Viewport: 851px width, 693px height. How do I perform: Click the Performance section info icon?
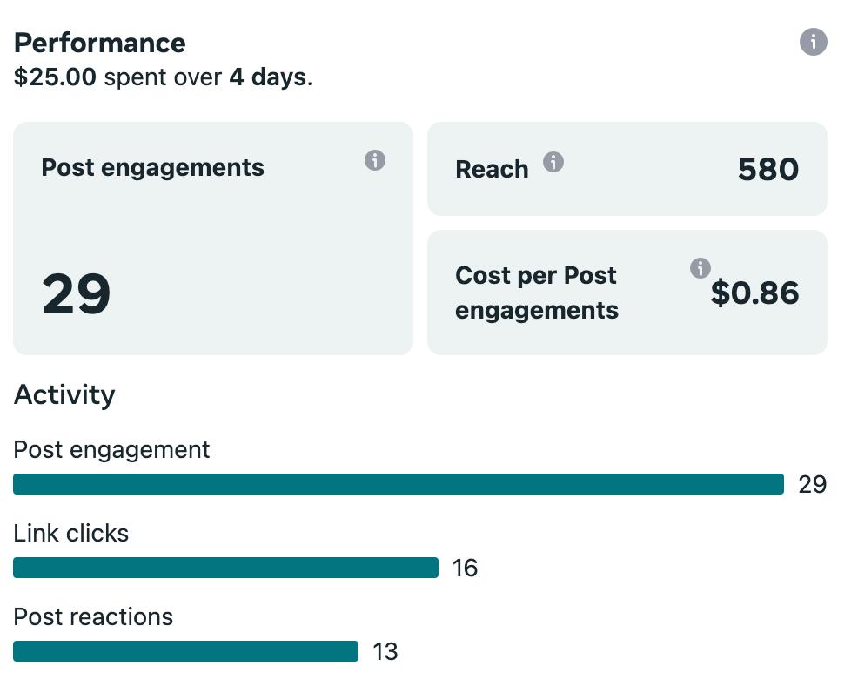(x=813, y=42)
